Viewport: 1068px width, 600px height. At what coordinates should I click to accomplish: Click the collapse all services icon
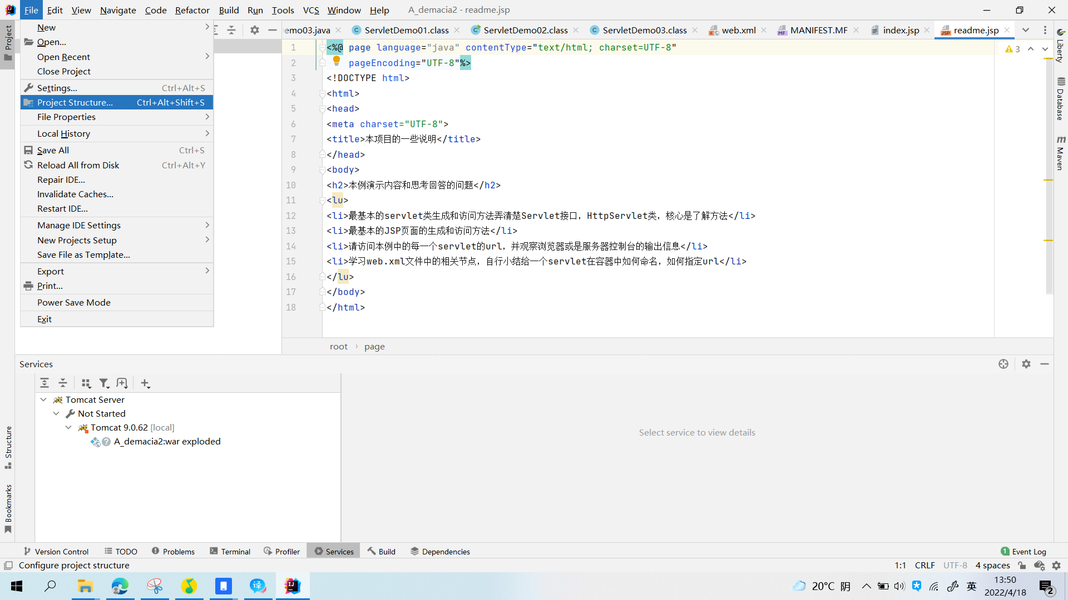point(63,382)
